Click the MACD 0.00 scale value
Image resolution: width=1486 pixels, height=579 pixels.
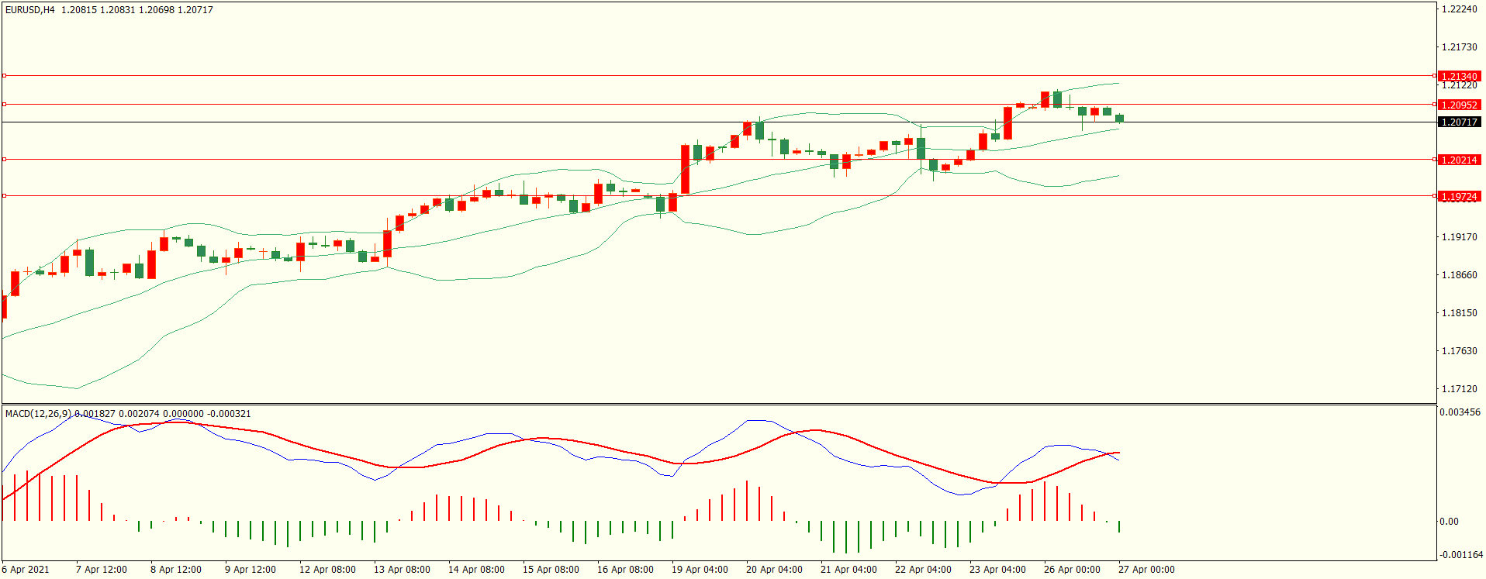tap(1450, 522)
